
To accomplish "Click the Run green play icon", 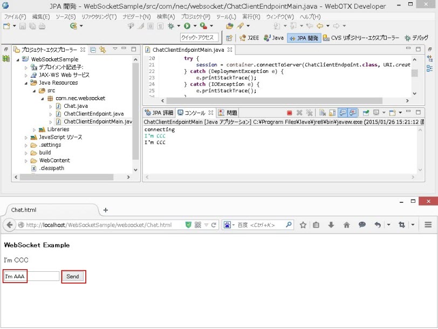I will 187,26.
